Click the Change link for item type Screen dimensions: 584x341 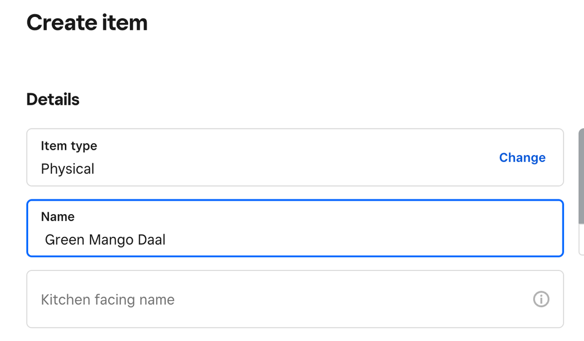522,157
